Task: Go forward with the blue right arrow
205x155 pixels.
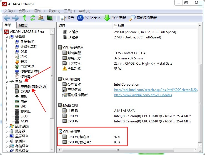Action: click(x=16, y=18)
